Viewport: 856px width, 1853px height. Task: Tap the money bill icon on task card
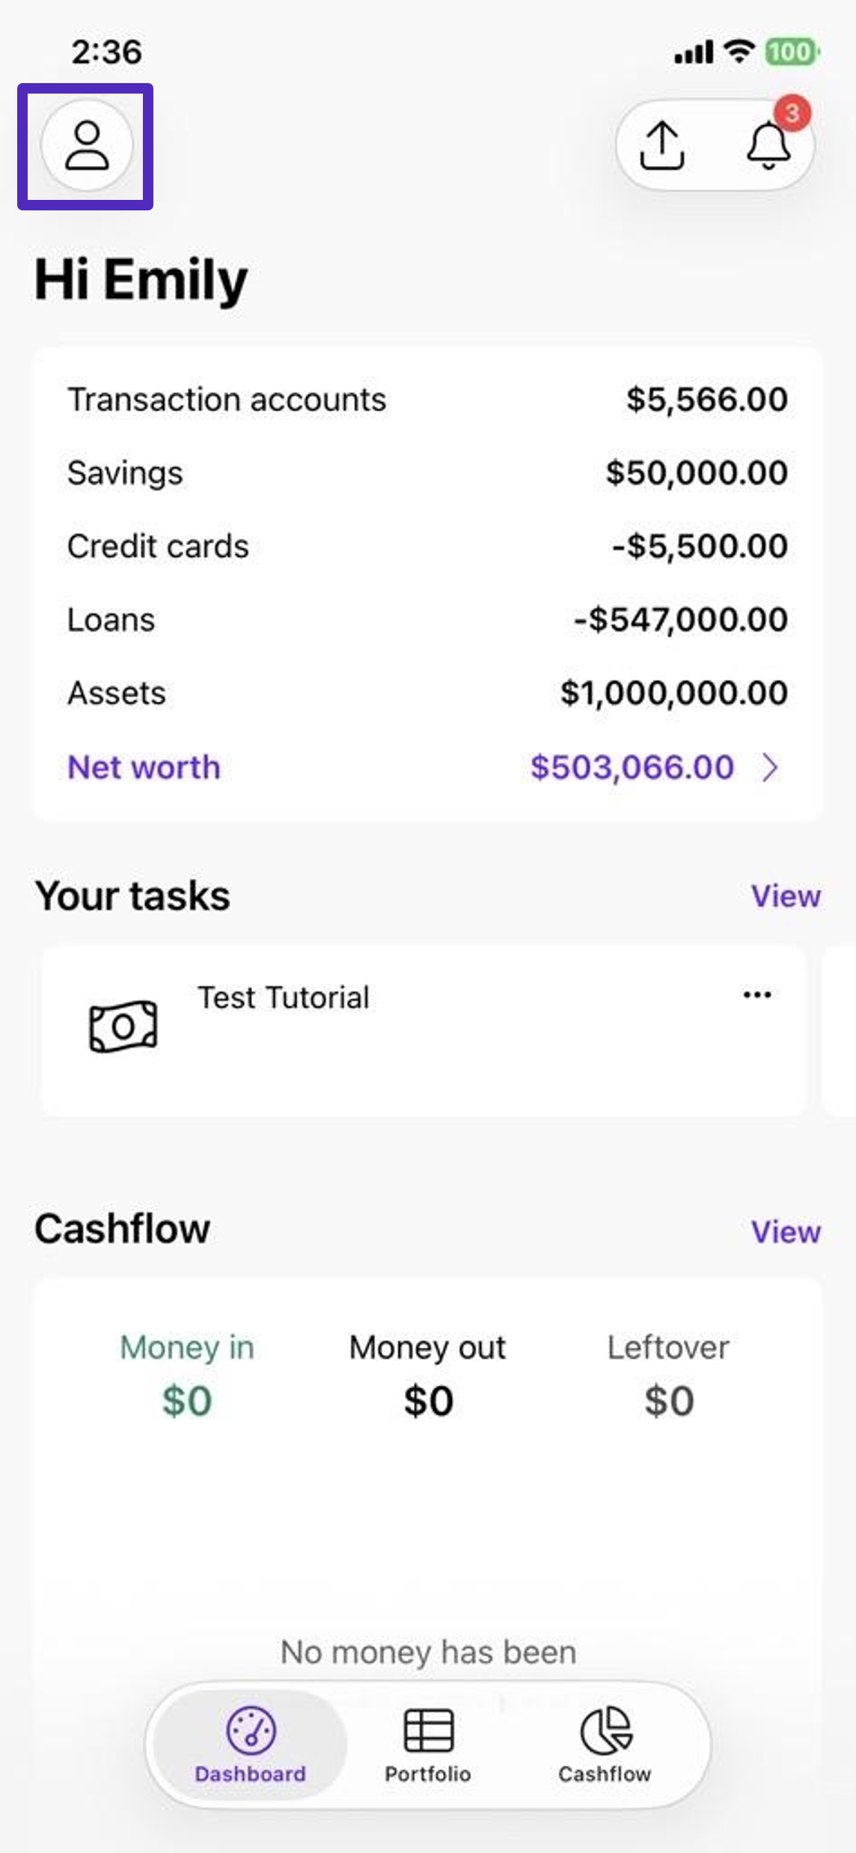point(123,1026)
